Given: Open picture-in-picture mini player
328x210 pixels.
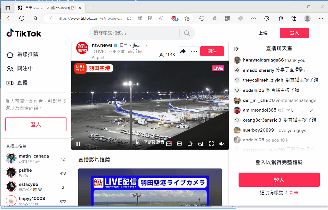Looking at the screenshot, I should (201, 144).
